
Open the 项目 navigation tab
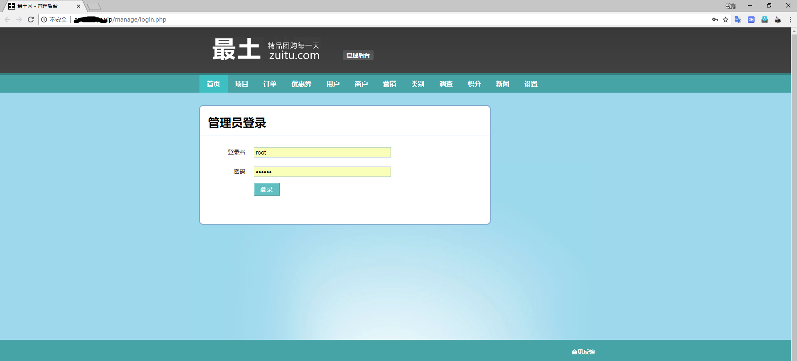tap(241, 84)
